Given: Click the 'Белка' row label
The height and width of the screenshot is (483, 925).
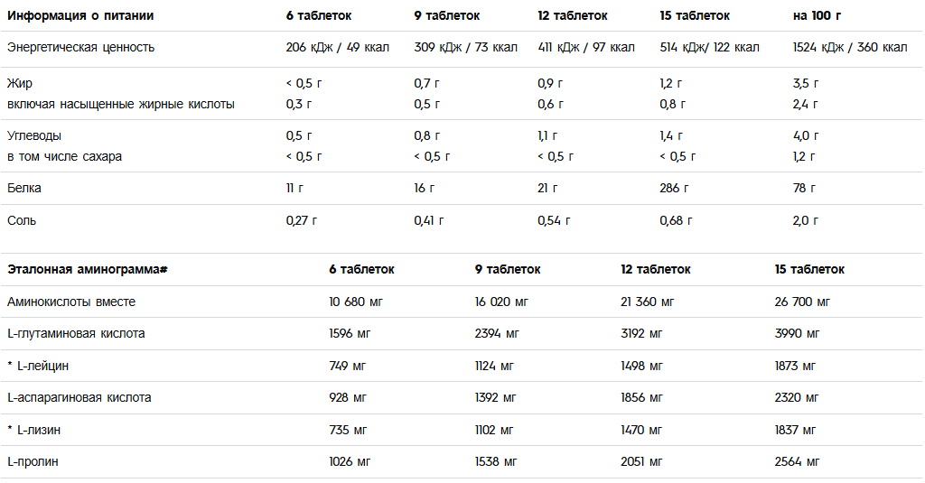Looking at the screenshot, I should point(24,188).
